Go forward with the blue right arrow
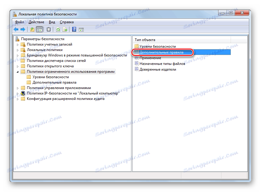Image resolution: width=261 pixels, height=192 pixels. pyautogui.click(x=23, y=30)
